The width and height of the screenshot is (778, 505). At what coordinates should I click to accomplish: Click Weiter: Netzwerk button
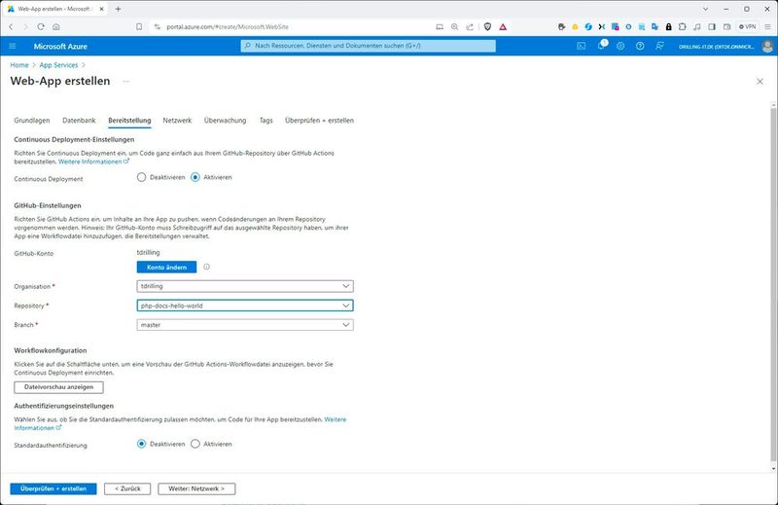pyautogui.click(x=196, y=488)
